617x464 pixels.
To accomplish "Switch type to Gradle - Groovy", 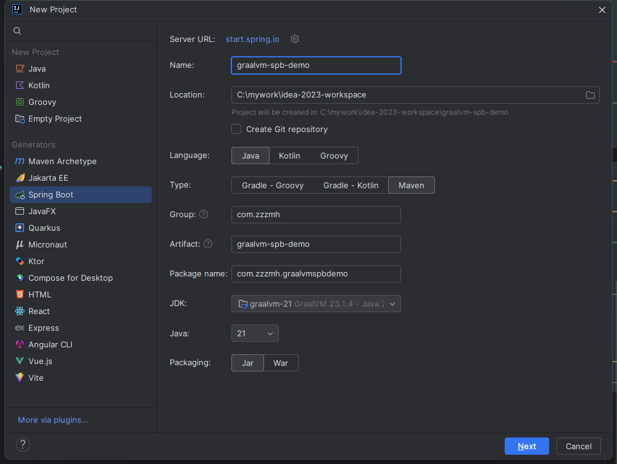I will [272, 185].
